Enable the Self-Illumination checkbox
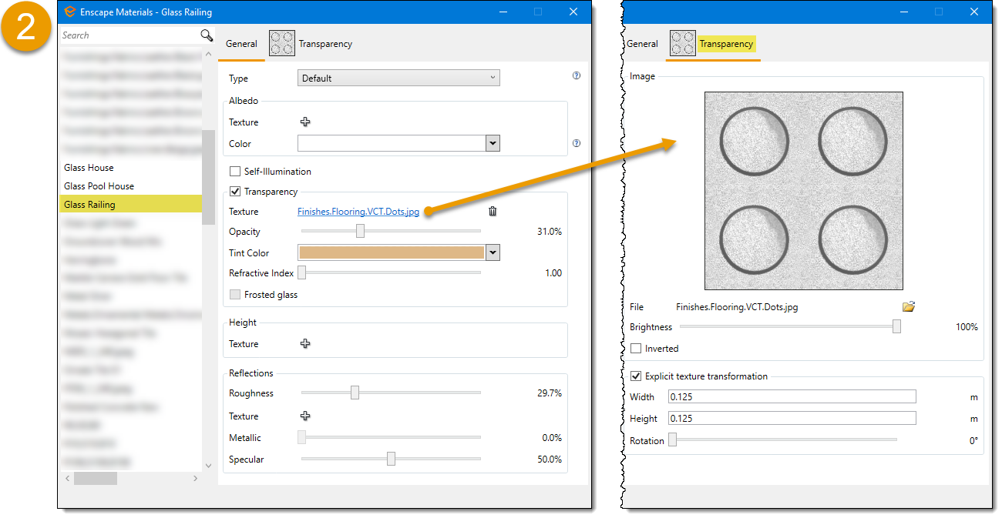 coord(236,172)
